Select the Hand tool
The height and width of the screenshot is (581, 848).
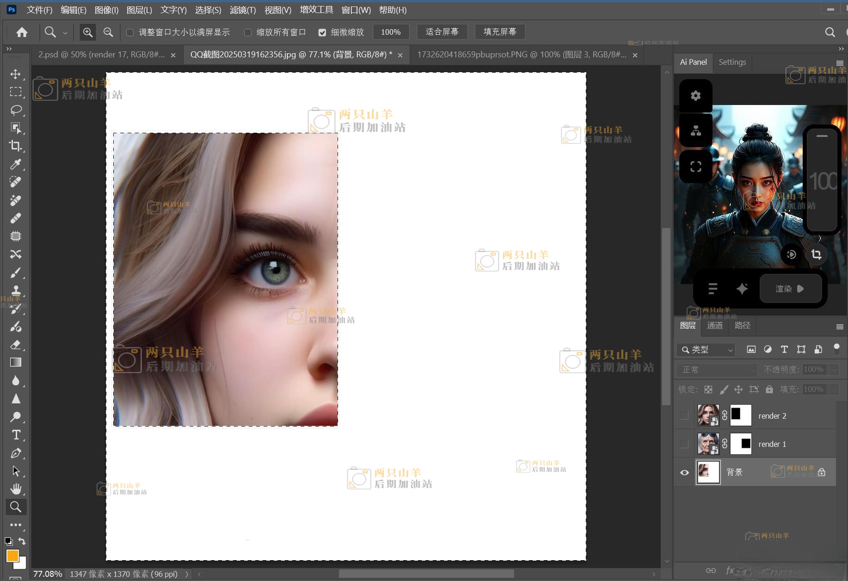pyautogui.click(x=16, y=489)
